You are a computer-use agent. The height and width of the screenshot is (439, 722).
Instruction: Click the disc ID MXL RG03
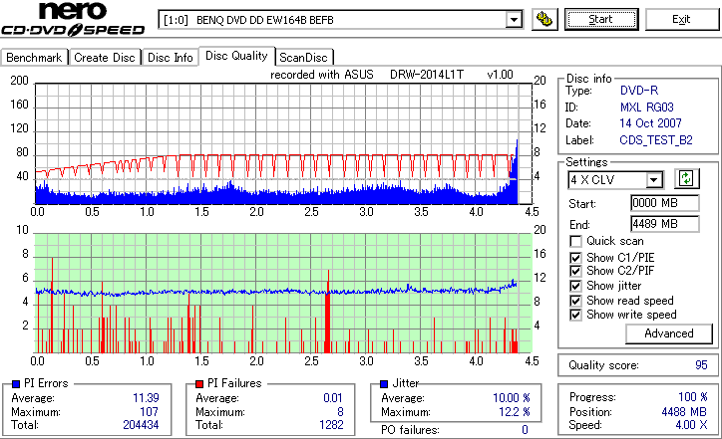point(646,108)
